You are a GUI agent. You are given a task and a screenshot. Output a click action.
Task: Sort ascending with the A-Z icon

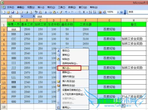(x=90, y=12)
